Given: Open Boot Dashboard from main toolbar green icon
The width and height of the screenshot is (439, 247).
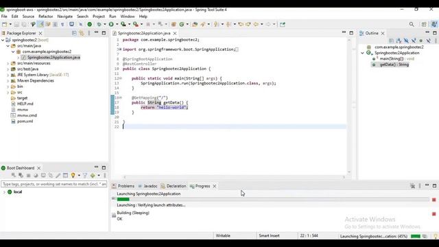Looking at the screenshot, I should click(x=90, y=25).
